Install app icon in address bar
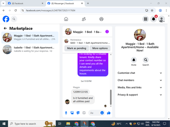This screenshot has height=127, width=170. (x=147, y=10)
